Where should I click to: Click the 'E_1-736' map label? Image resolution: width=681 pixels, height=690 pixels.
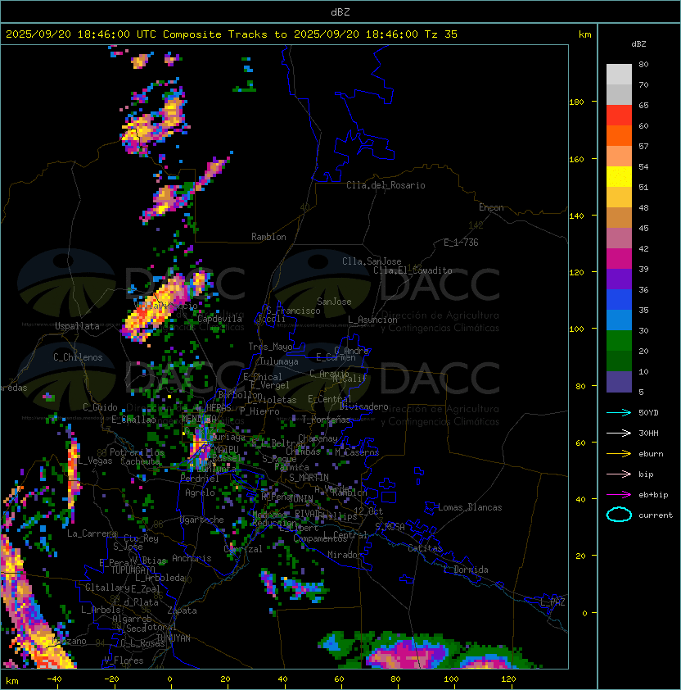[461, 243]
